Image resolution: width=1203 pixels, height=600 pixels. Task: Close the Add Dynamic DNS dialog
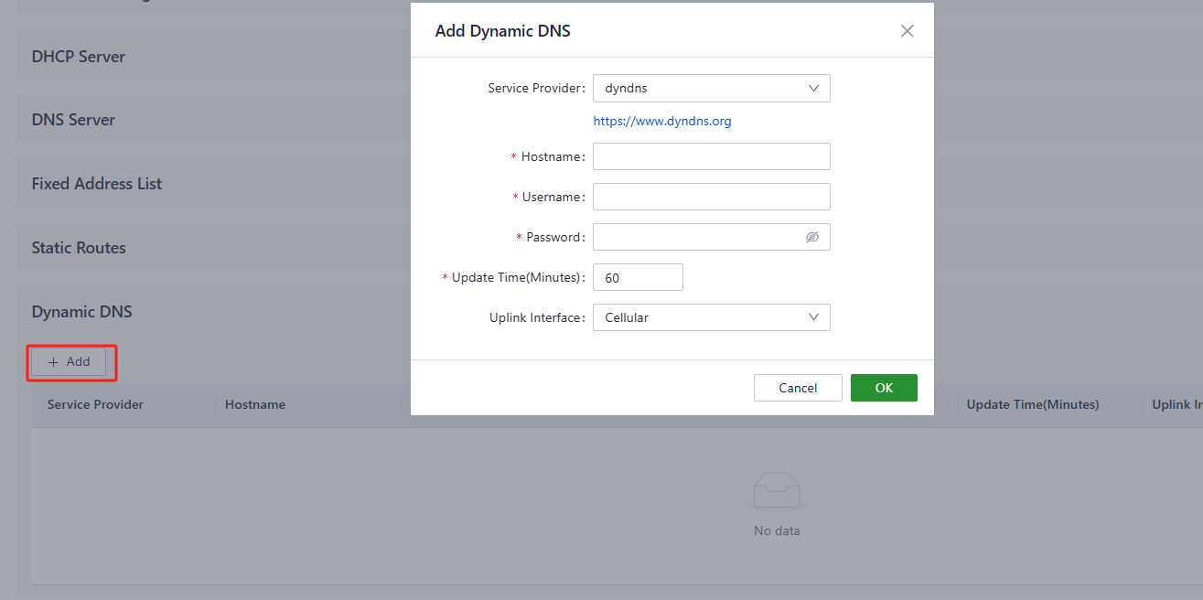[x=907, y=31]
